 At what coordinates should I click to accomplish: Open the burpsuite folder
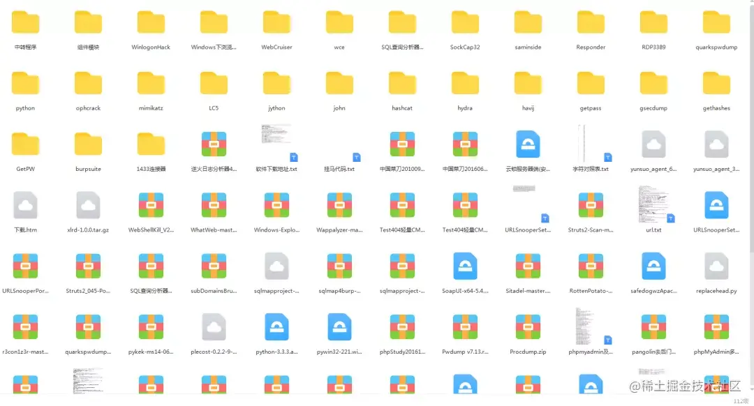(88, 144)
